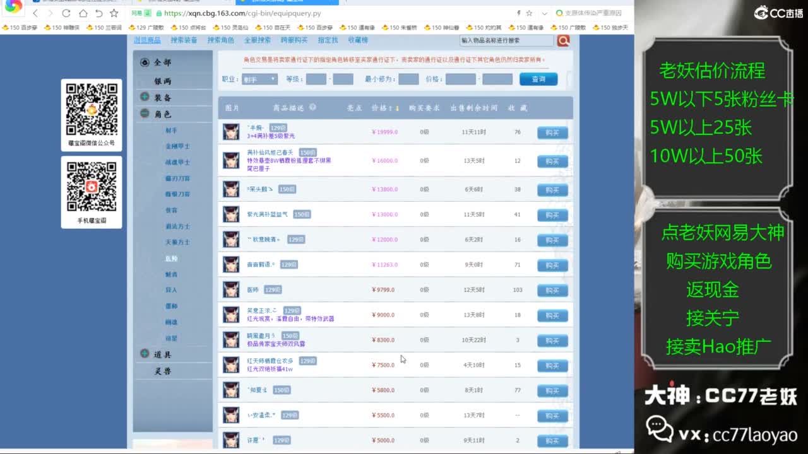Select 灵兽 in the sidebar

163,371
